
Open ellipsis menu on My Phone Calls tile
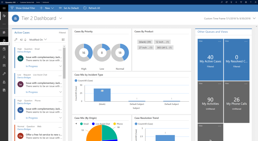pyautogui.click(x=246, y=84)
